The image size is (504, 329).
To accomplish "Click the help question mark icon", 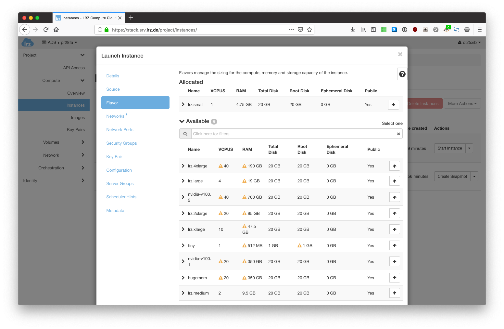I will (x=402, y=74).
